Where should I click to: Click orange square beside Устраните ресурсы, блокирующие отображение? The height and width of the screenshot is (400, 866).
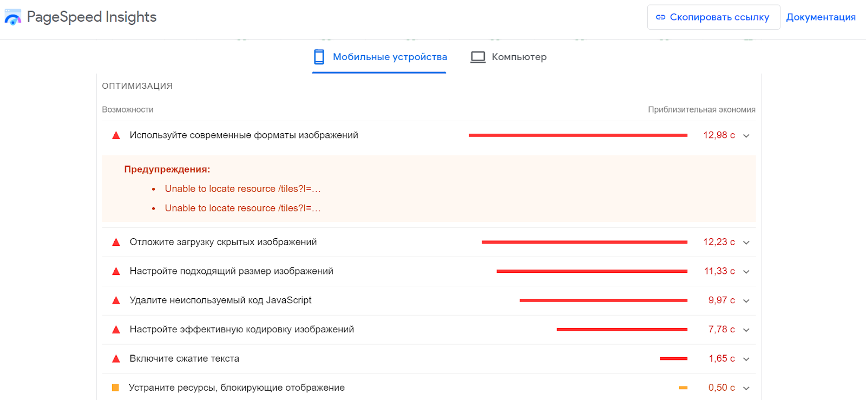pos(115,388)
